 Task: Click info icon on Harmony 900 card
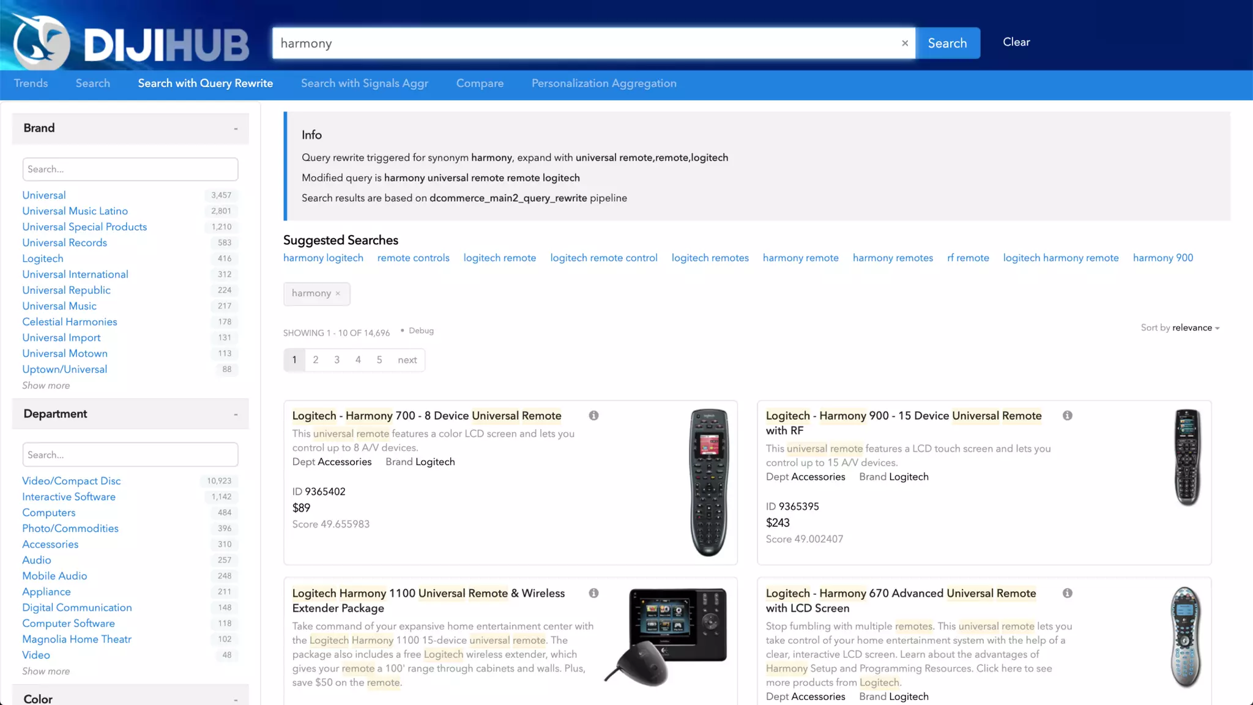[x=1067, y=416]
